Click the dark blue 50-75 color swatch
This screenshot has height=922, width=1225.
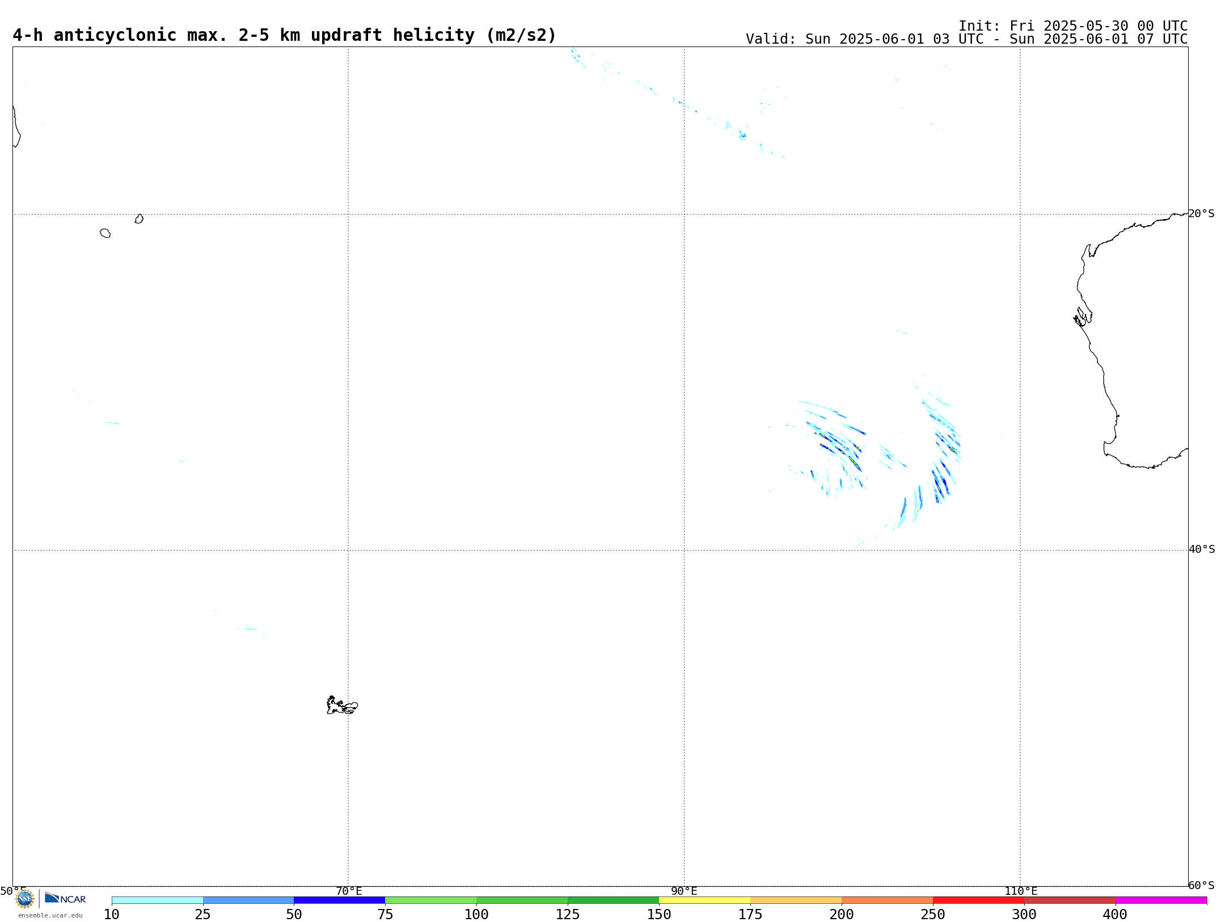pyautogui.click(x=340, y=900)
